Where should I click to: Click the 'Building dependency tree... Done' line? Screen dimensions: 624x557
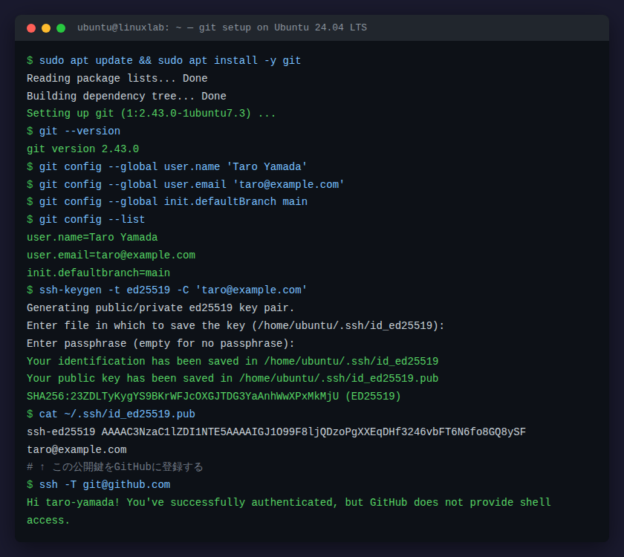click(x=126, y=96)
